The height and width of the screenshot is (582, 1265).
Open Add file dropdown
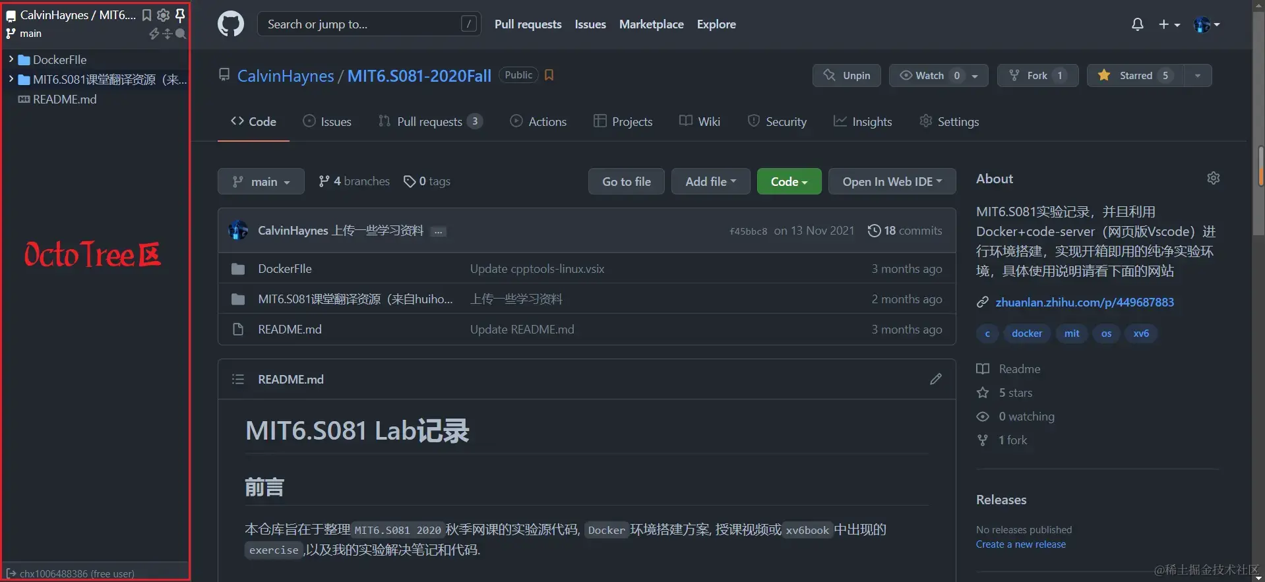(x=711, y=181)
